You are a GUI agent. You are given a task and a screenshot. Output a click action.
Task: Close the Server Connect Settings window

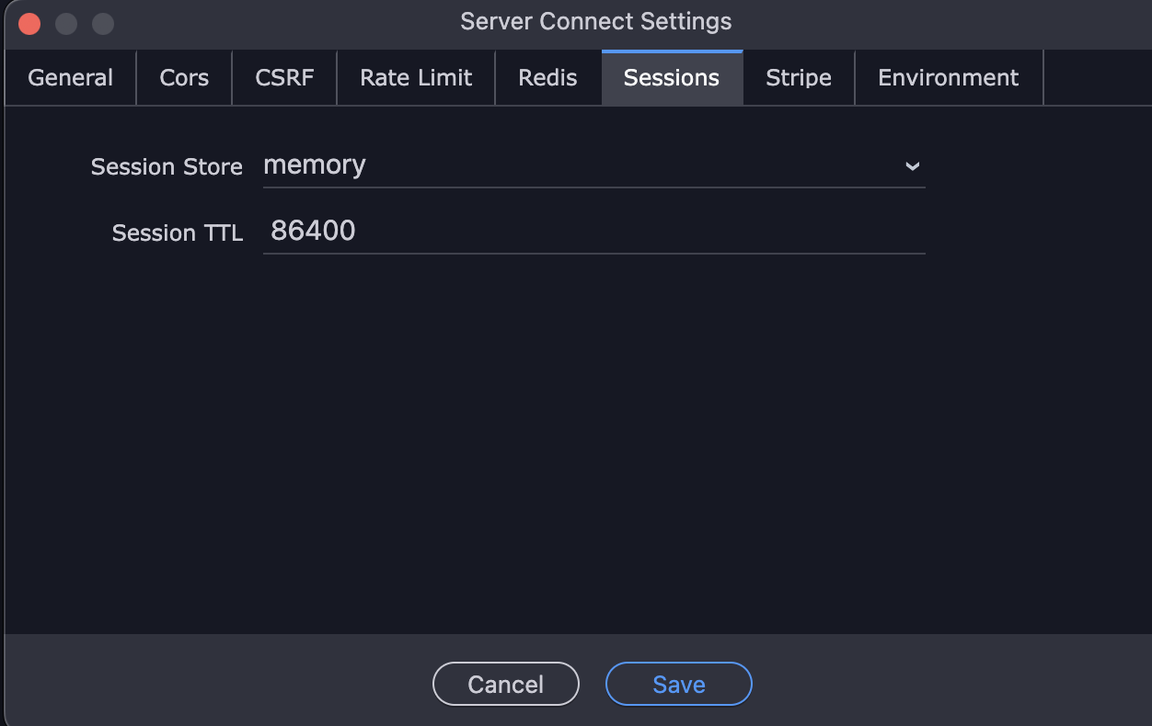pos(29,24)
